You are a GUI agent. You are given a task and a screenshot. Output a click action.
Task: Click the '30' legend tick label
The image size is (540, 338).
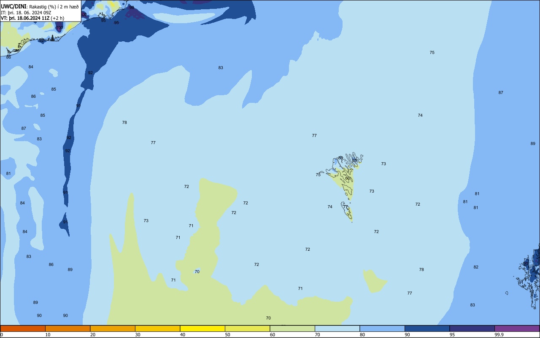[138, 335]
